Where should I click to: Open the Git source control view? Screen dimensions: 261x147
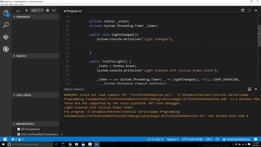(x=6, y=37)
